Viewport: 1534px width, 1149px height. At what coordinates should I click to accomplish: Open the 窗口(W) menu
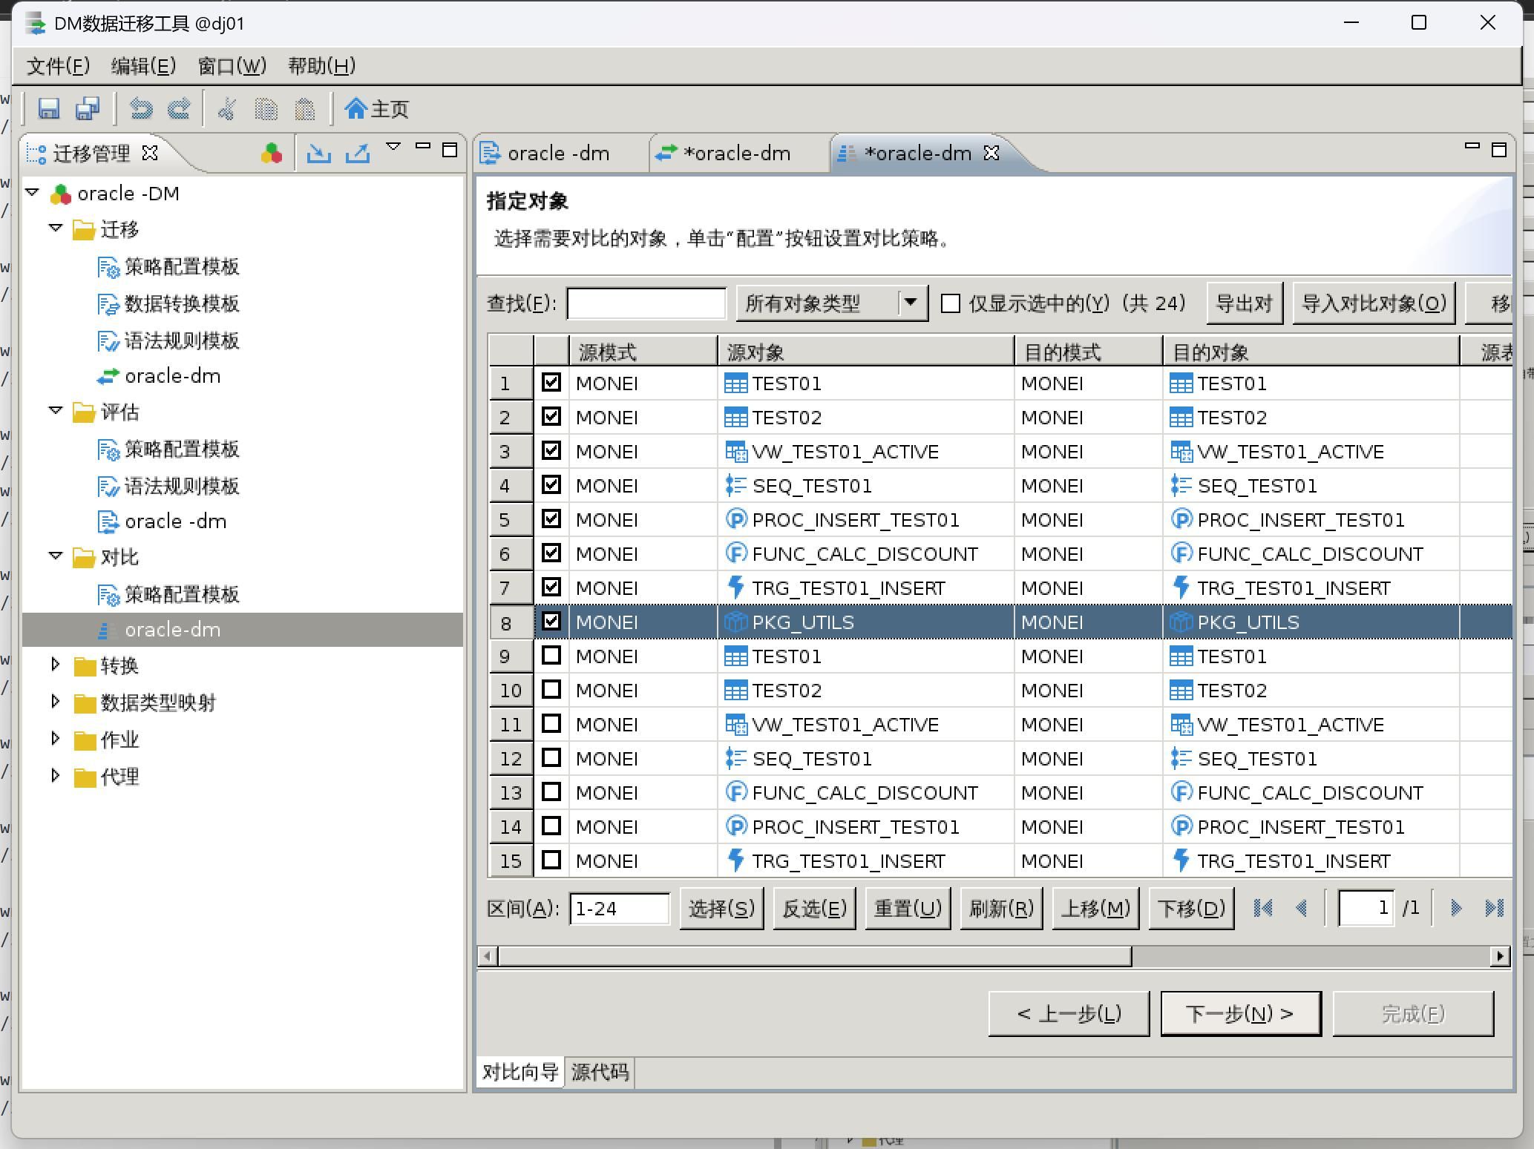click(232, 66)
